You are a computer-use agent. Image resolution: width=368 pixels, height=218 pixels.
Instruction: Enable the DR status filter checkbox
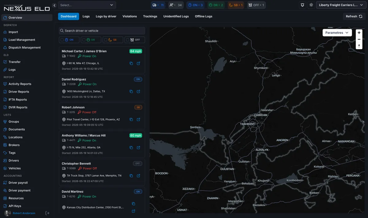84,40
